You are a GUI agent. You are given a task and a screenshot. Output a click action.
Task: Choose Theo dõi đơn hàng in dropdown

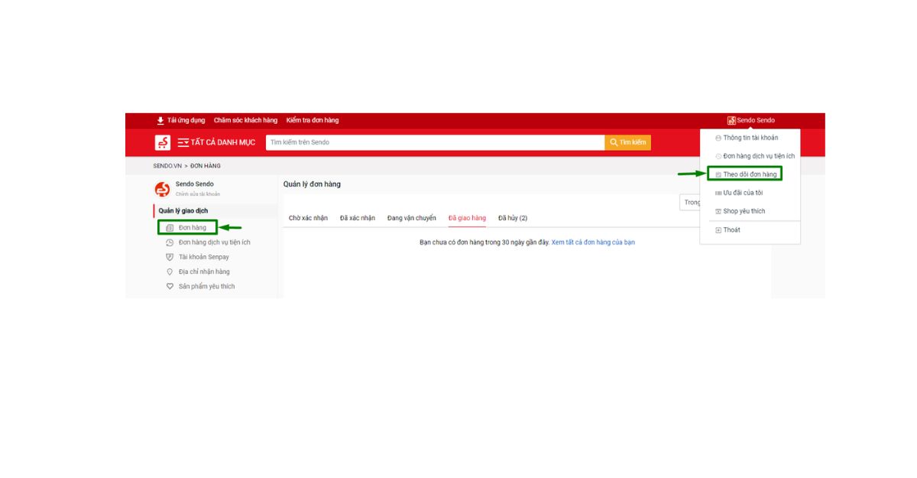pos(750,174)
